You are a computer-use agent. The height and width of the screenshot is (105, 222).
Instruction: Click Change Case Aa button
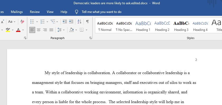tap(10, 22)
